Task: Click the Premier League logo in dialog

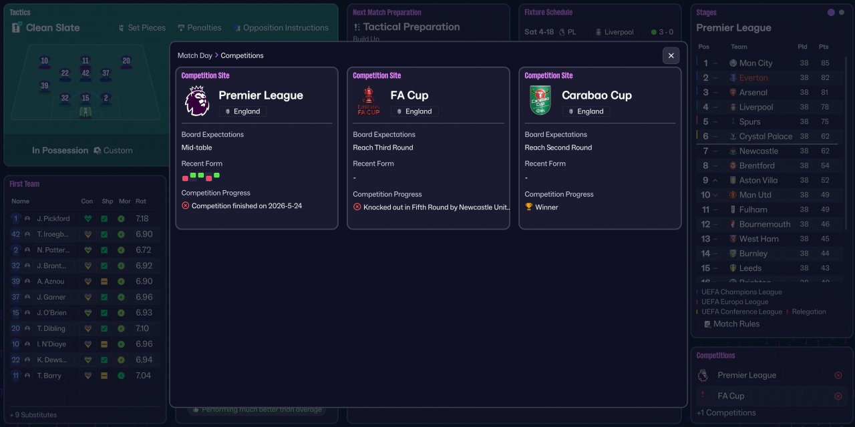Action: (197, 101)
